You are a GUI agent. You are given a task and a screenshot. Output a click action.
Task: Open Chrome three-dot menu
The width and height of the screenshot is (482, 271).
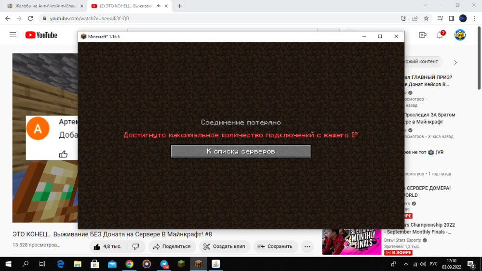coord(475,18)
